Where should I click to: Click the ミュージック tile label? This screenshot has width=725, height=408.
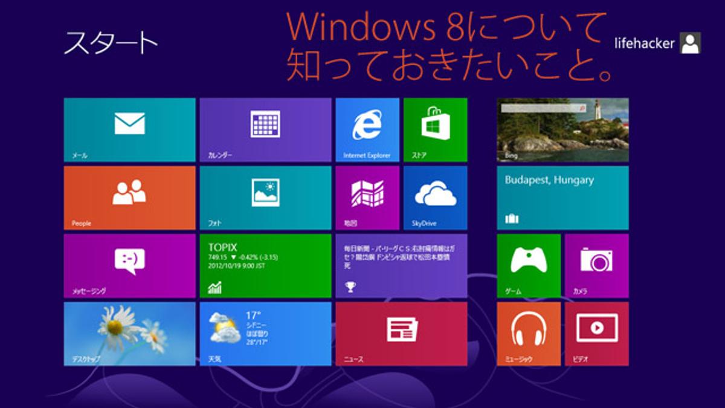pyautogui.click(x=518, y=359)
